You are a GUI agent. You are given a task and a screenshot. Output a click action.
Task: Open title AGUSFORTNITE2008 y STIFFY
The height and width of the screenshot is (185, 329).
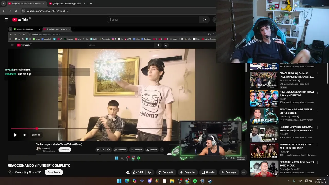tap(296, 146)
